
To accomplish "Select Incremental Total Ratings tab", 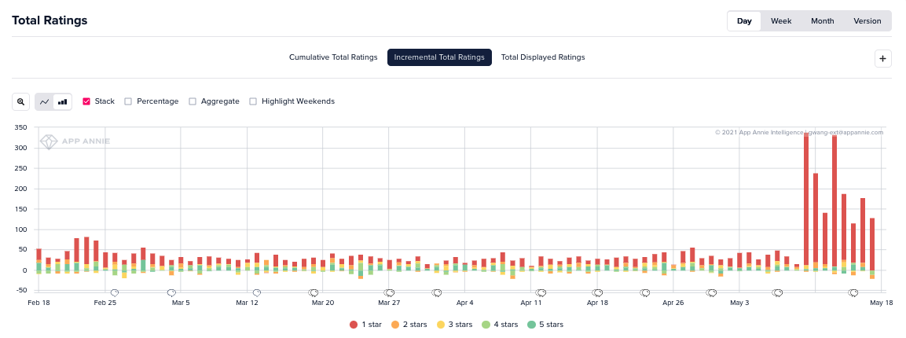I will pyautogui.click(x=439, y=57).
